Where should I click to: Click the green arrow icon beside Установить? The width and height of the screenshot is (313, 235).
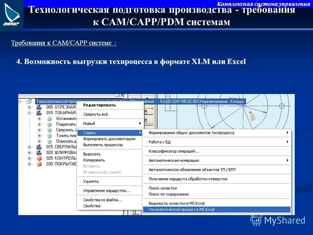[x=49, y=118]
